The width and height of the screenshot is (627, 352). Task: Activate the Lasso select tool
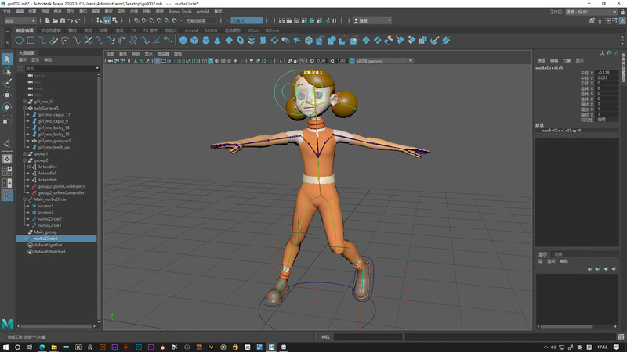(7, 70)
